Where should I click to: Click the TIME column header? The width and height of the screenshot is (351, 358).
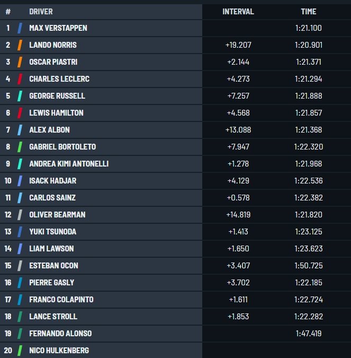[x=308, y=12]
